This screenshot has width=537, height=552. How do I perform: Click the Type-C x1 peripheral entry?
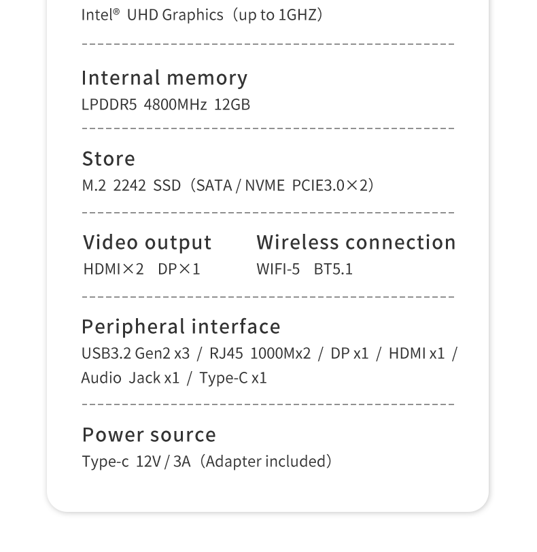pyautogui.click(x=233, y=378)
